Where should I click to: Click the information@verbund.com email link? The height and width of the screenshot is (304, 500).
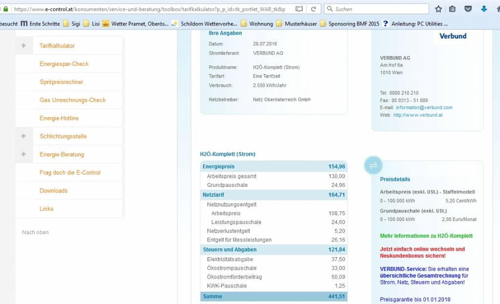(424, 108)
